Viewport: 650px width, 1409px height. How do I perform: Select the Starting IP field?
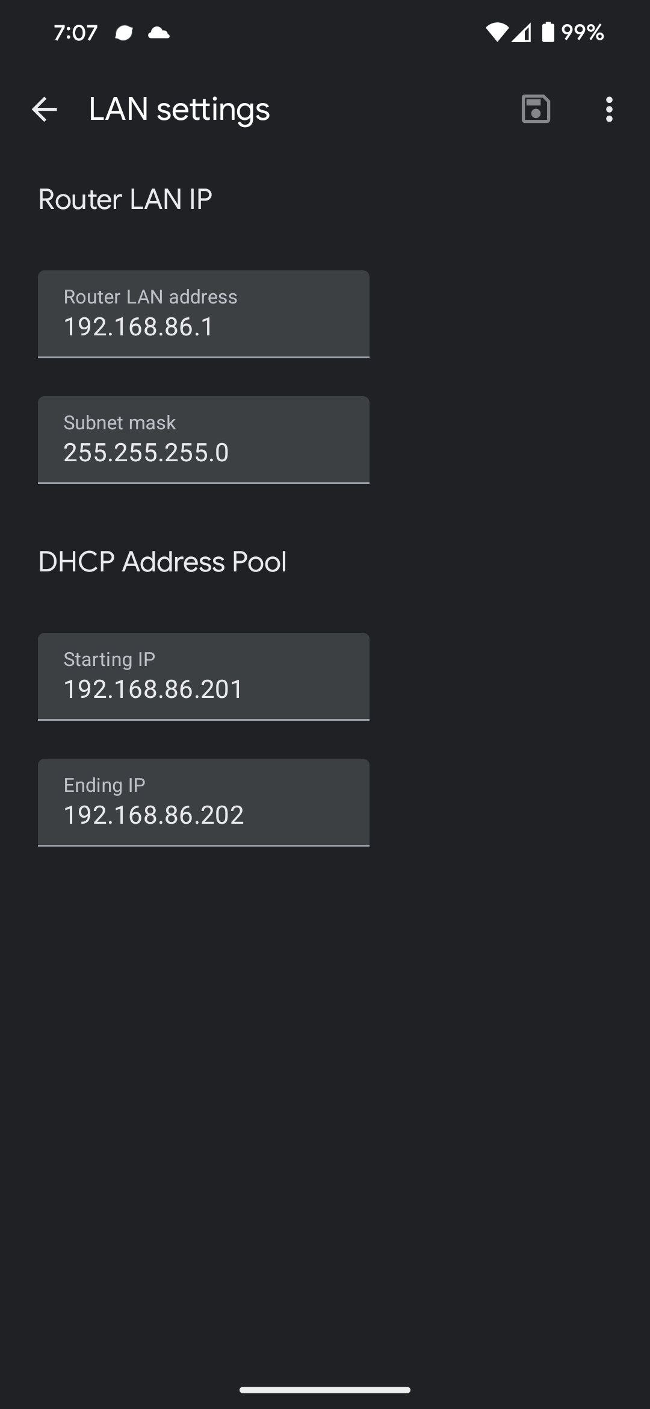coord(203,676)
